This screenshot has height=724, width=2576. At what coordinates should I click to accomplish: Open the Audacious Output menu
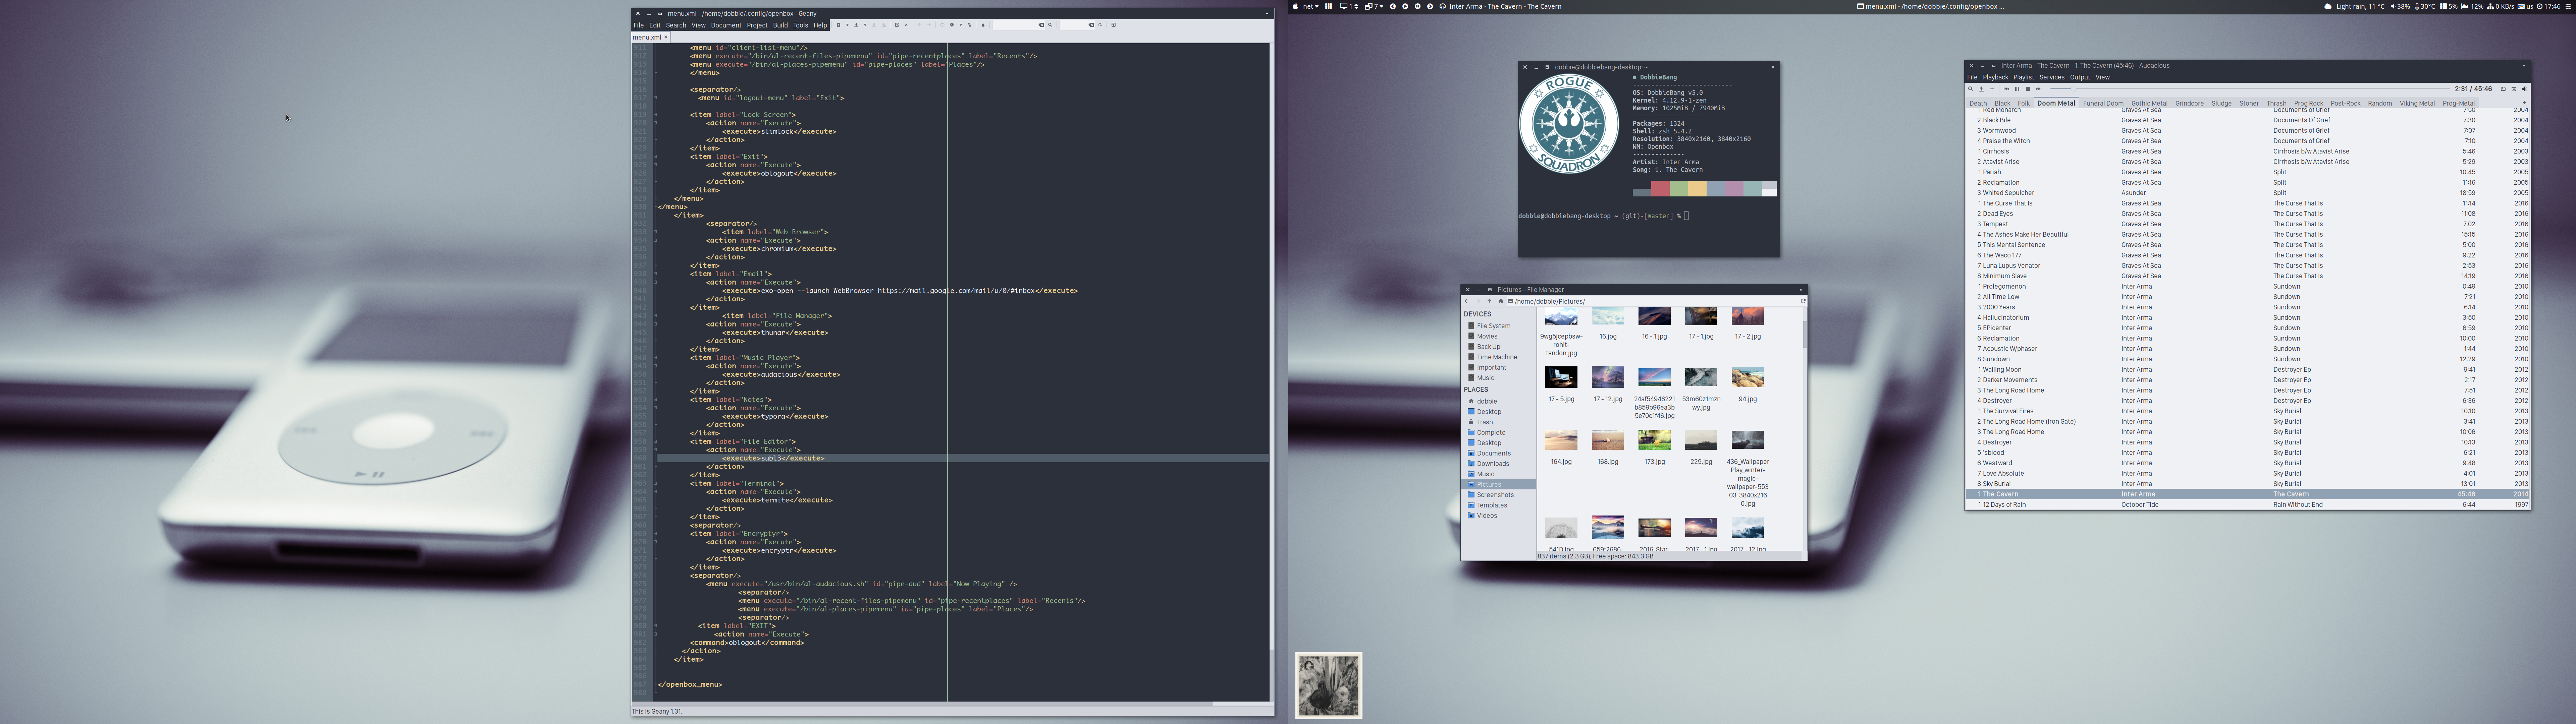coord(2080,77)
